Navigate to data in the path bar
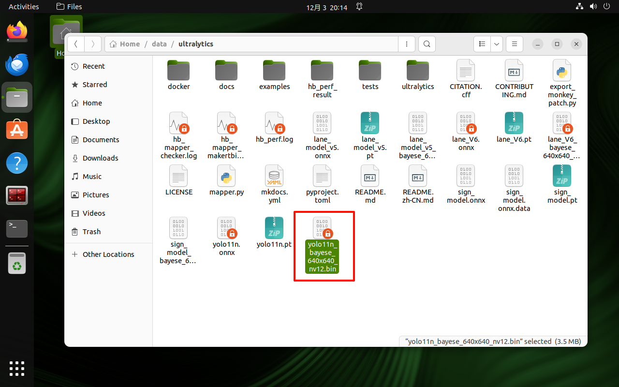The width and height of the screenshot is (619, 387). click(x=159, y=44)
